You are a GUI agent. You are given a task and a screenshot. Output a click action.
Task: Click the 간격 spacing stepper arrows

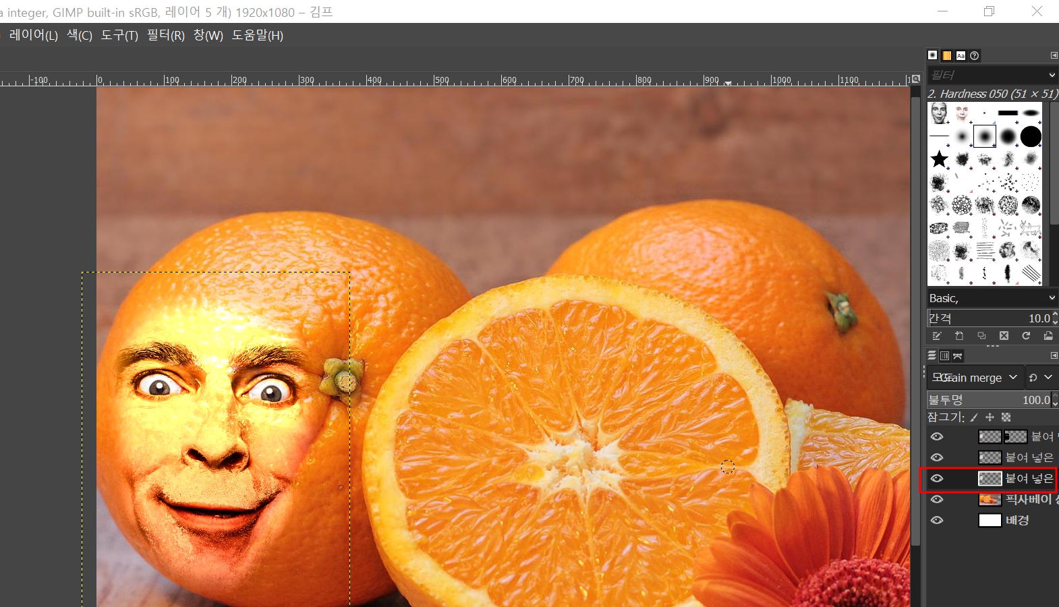pos(1055,318)
